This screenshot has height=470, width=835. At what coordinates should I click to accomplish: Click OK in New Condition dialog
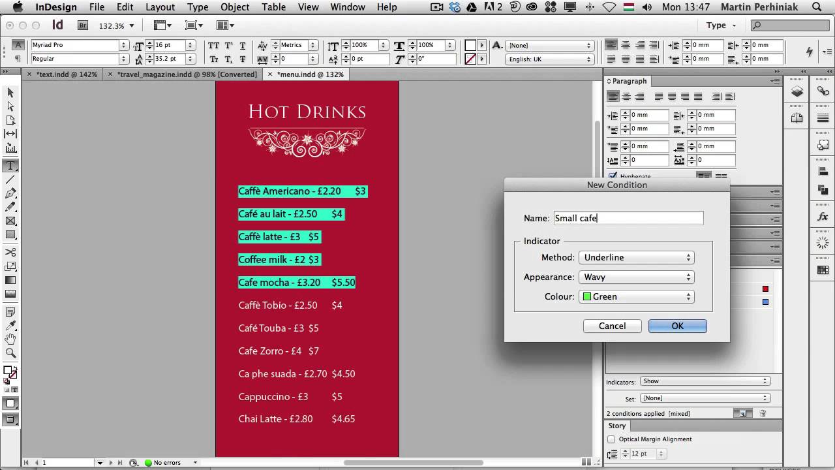pyautogui.click(x=677, y=326)
